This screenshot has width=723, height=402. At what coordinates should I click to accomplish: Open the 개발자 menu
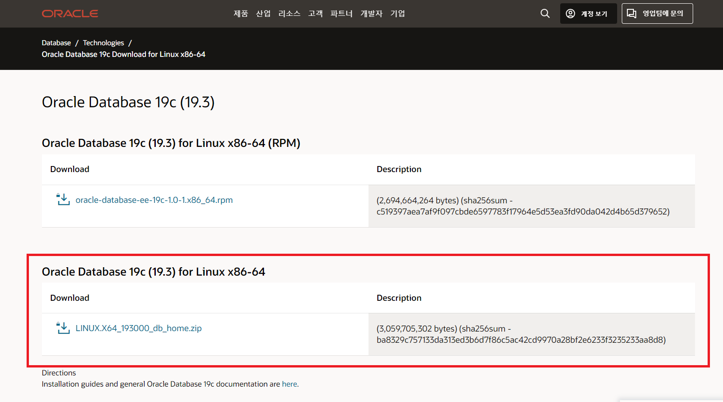371,14
